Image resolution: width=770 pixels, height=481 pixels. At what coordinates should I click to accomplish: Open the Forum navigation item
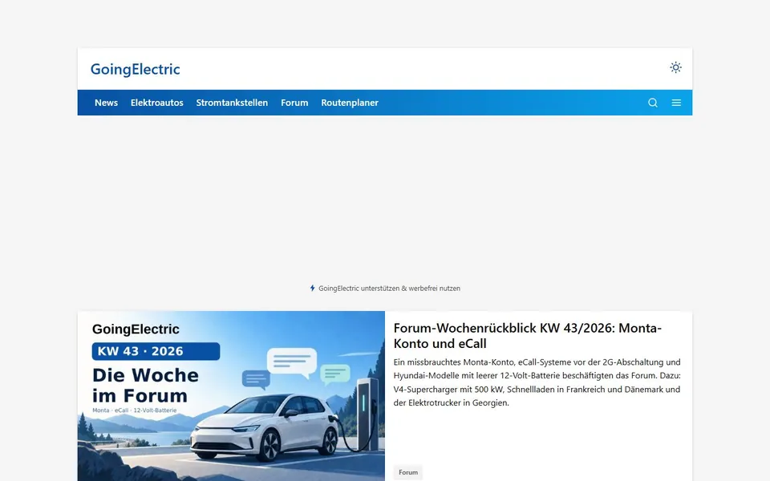(x=294, y=103)
